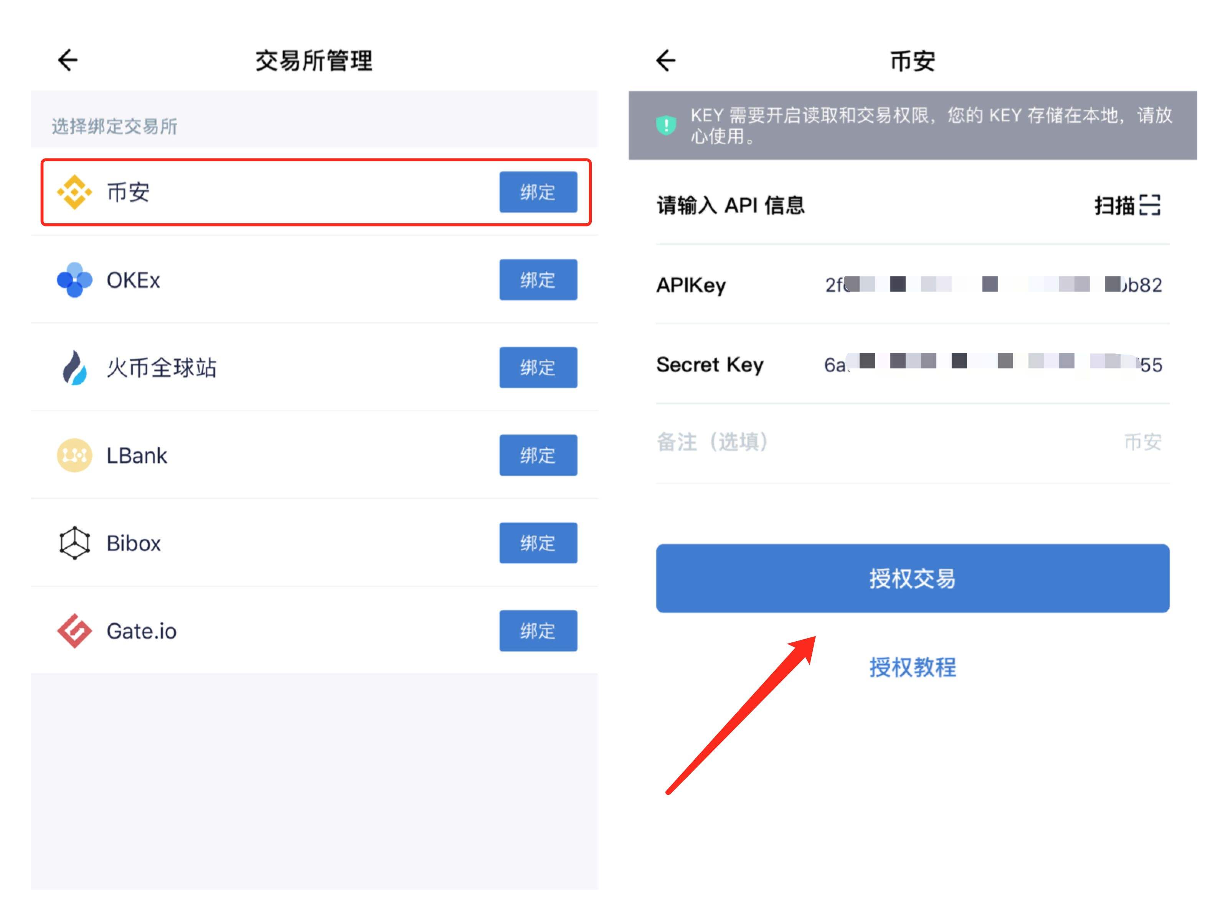The image size is (1228, 921).
Task: Bind the 币安 exchange
Action: point(538,192)
